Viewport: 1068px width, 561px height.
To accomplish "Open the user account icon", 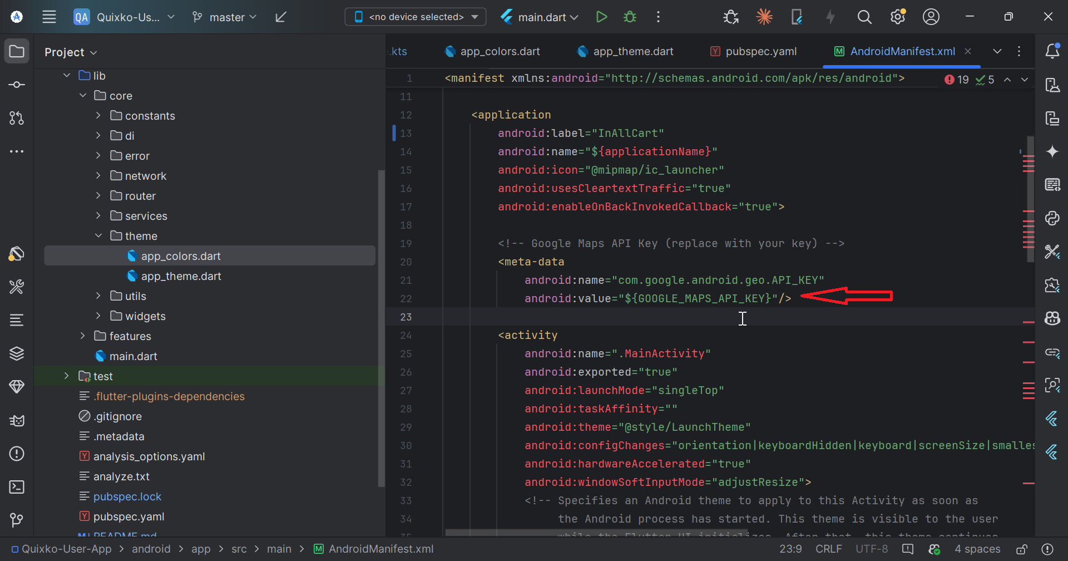I will (x=931, y=17).
